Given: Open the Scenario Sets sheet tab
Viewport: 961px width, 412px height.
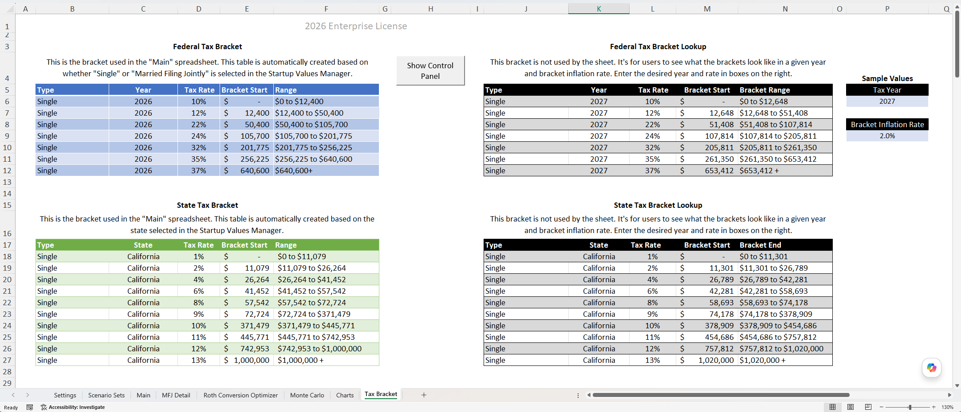Looking at the screenshot, I should (x=106, y=395).
